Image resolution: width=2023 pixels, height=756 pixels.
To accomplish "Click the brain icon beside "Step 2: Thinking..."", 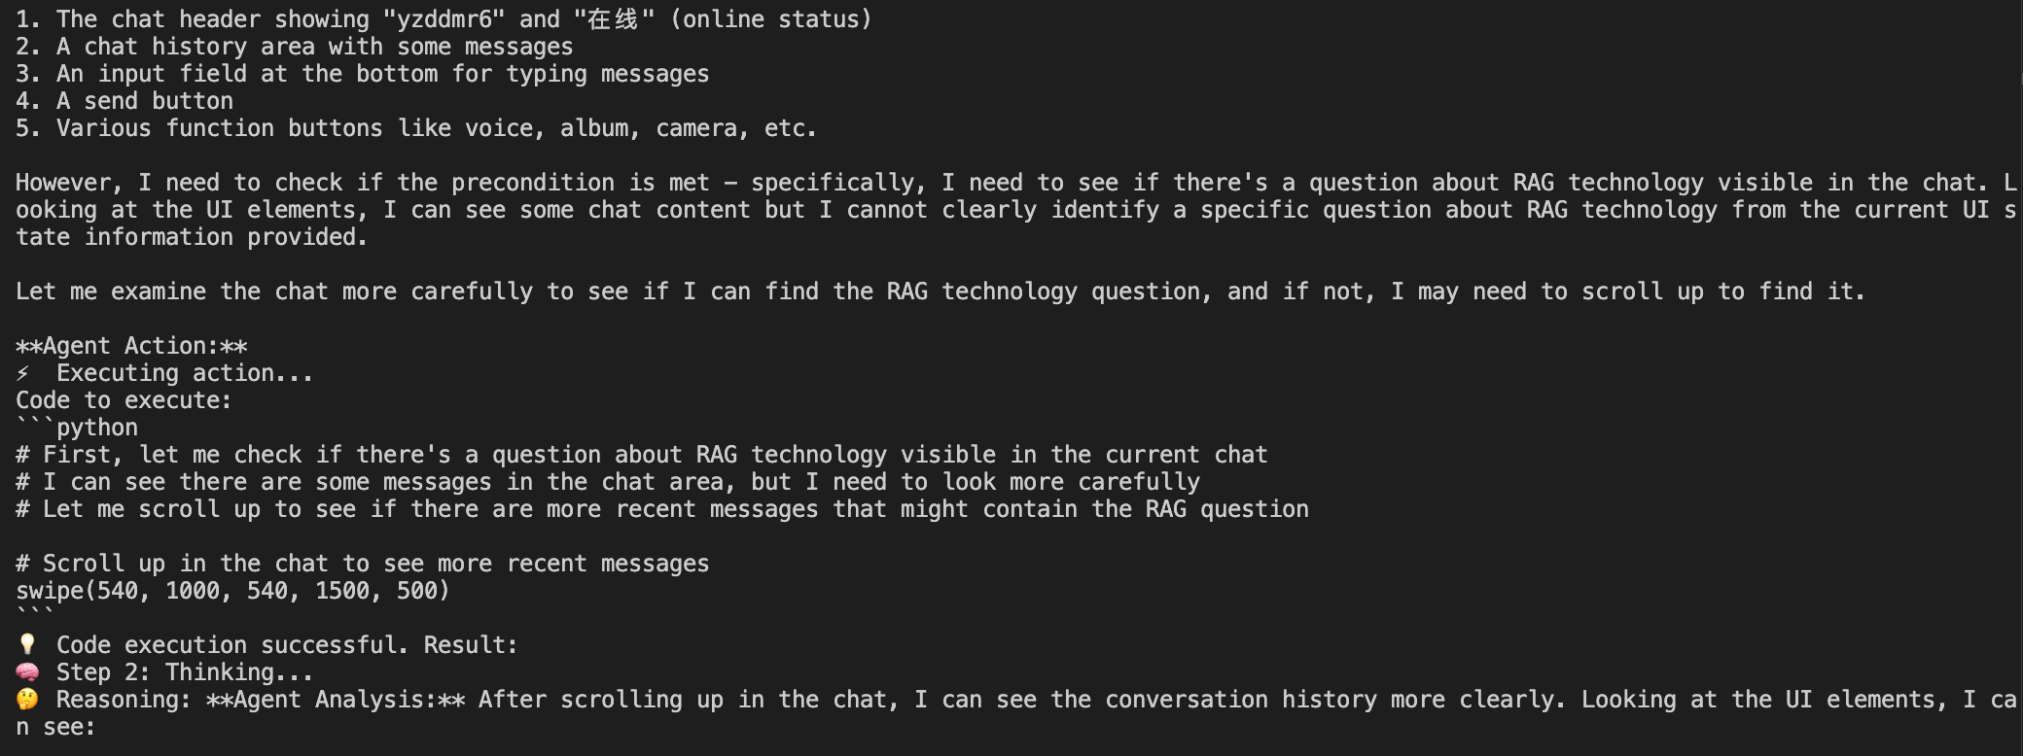I will pos(27,672).
